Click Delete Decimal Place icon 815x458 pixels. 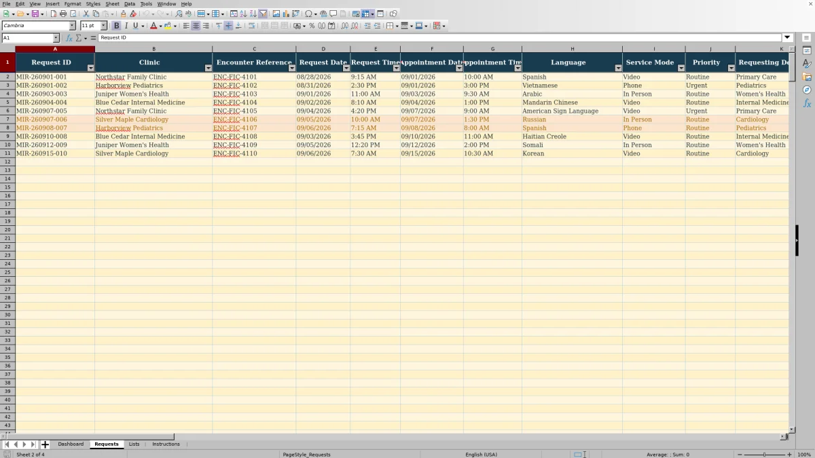click(355, 26)
